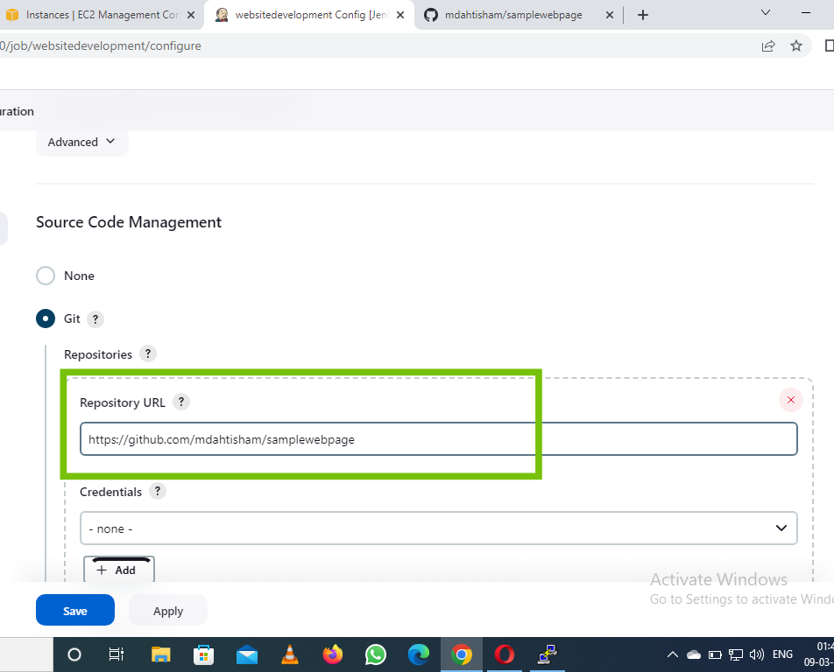Screen dimensions: 834x672
Task: Close the websitedevelopment Config tab
Action: click(x=400, y=15)
